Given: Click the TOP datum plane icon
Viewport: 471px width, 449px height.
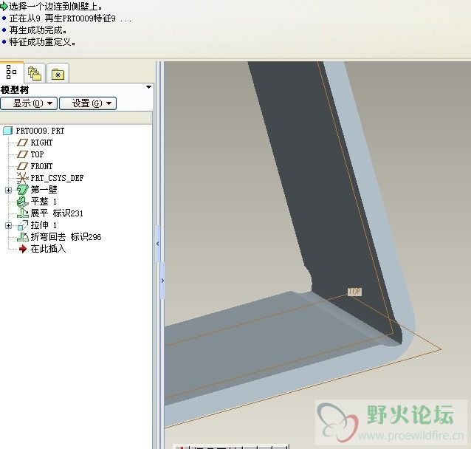Looking at the screenshot, I should coord(23,154).
